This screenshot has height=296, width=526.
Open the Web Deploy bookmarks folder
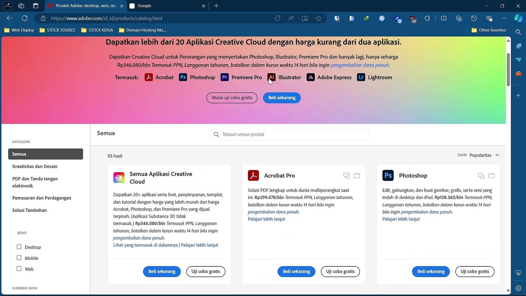click(19, 30)
